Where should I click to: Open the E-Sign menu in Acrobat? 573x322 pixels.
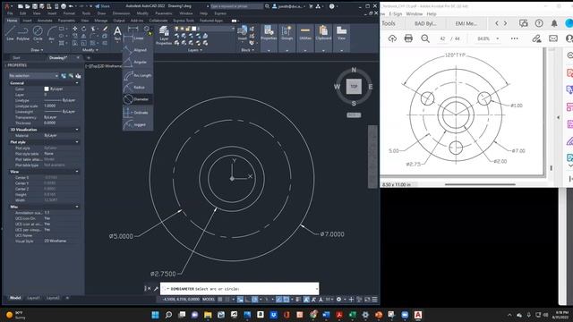pos(396,14)
